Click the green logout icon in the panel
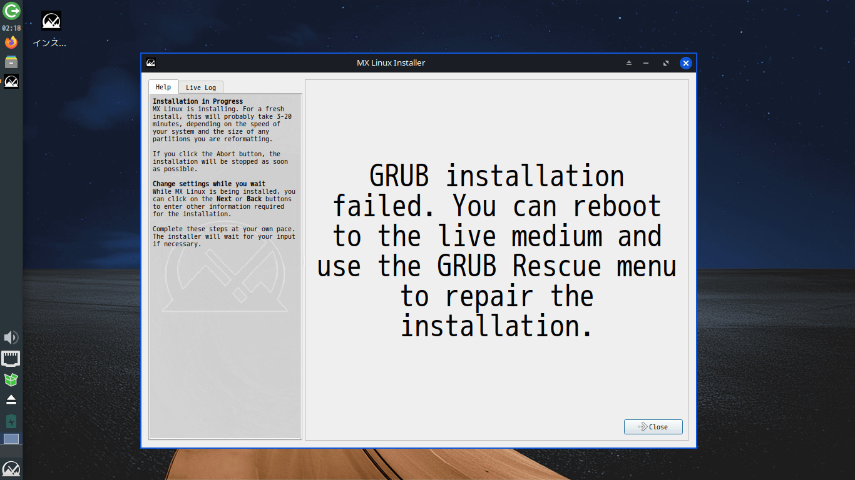Viewport: 855px width, 480px height. 11,11
